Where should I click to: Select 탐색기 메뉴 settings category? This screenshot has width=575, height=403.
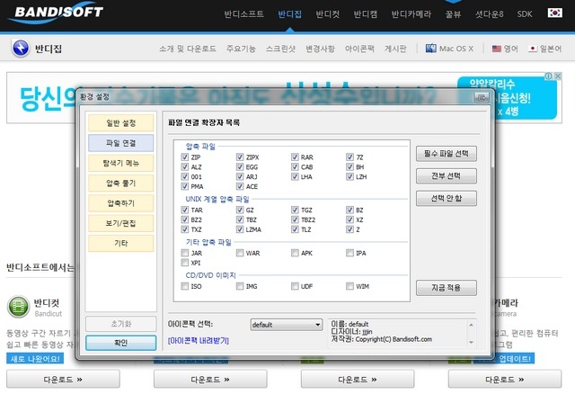120,163
